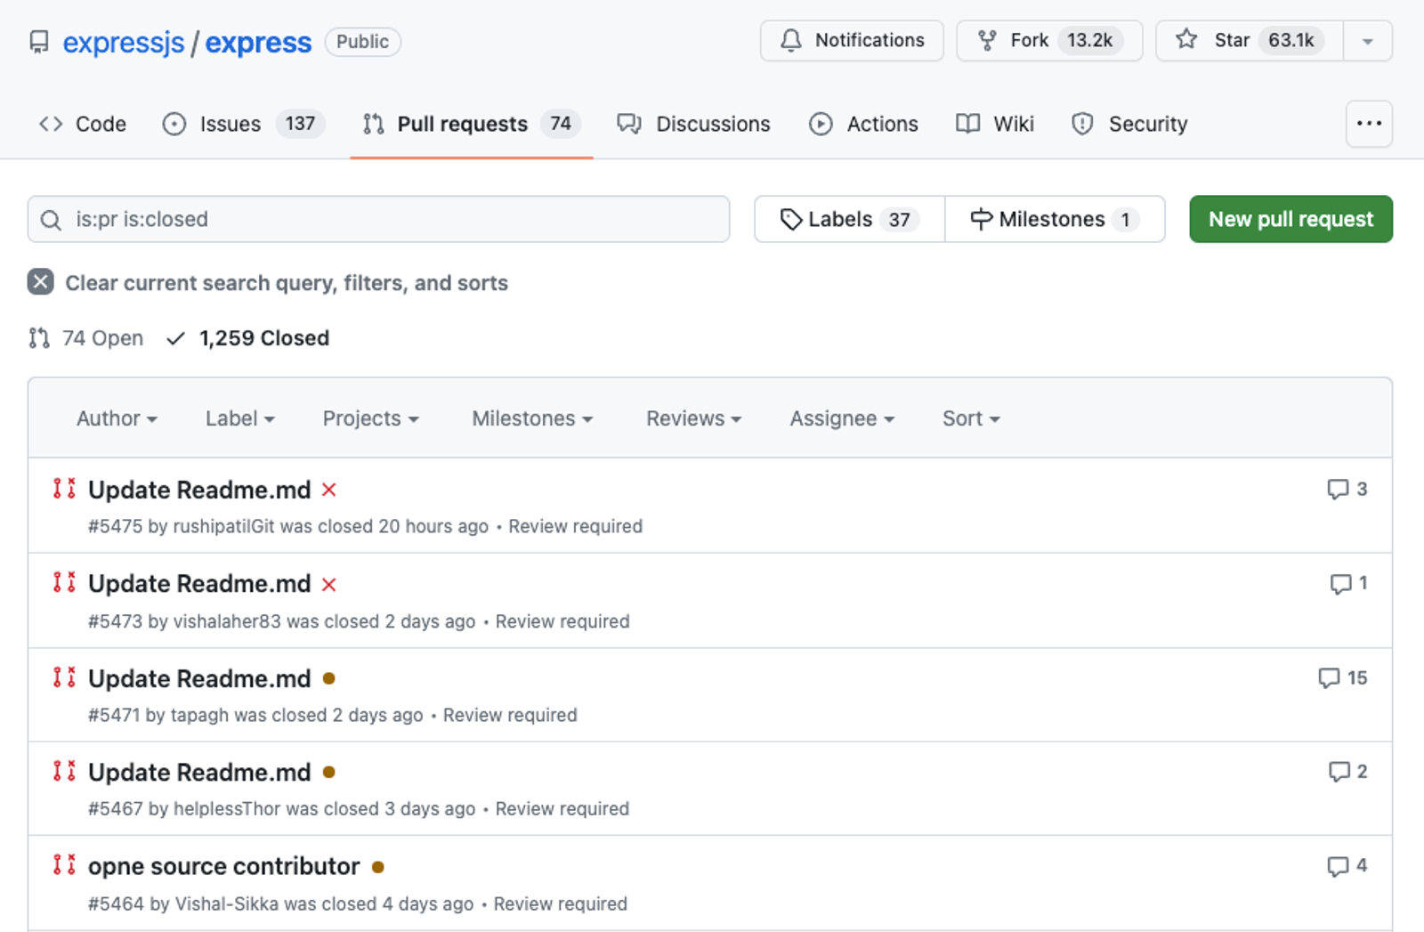Open the 4 comments on PR #5464
Viewport: 1424px width, 932px height.
point(1347,865)
